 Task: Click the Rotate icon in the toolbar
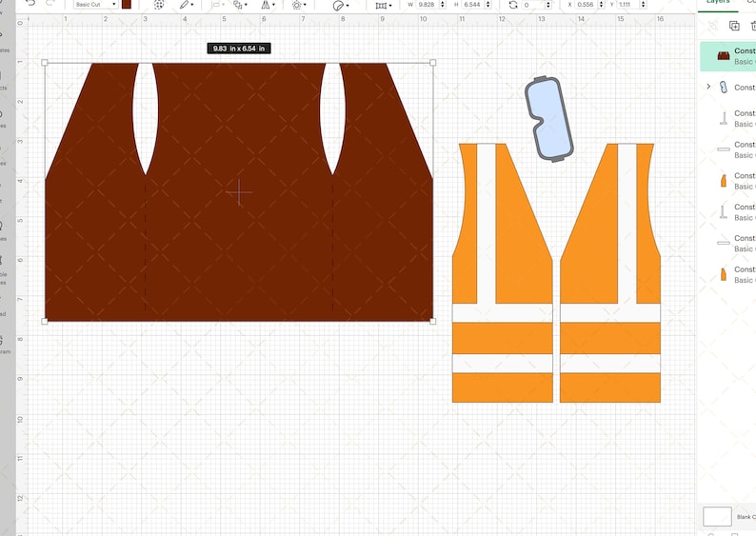[513, 5]
